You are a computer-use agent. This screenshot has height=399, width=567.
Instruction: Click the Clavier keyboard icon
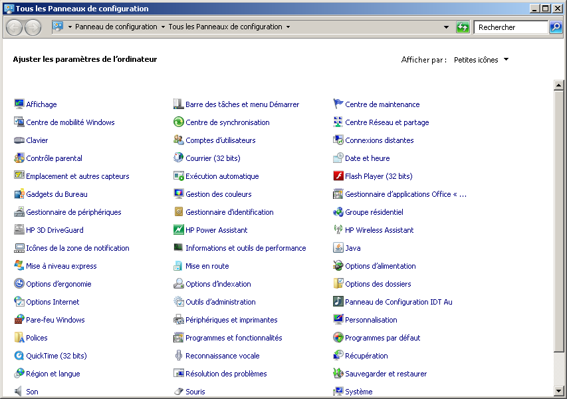(19, 140)
